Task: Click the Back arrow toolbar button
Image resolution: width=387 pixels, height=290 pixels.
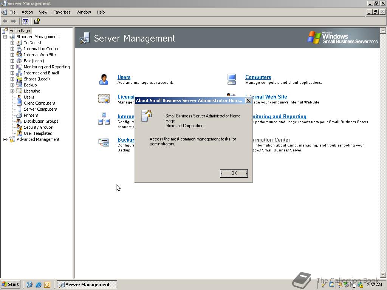Action: tap(5, 21)
